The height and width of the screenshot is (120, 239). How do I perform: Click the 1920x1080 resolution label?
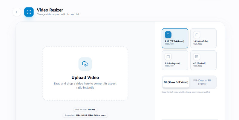197,44
